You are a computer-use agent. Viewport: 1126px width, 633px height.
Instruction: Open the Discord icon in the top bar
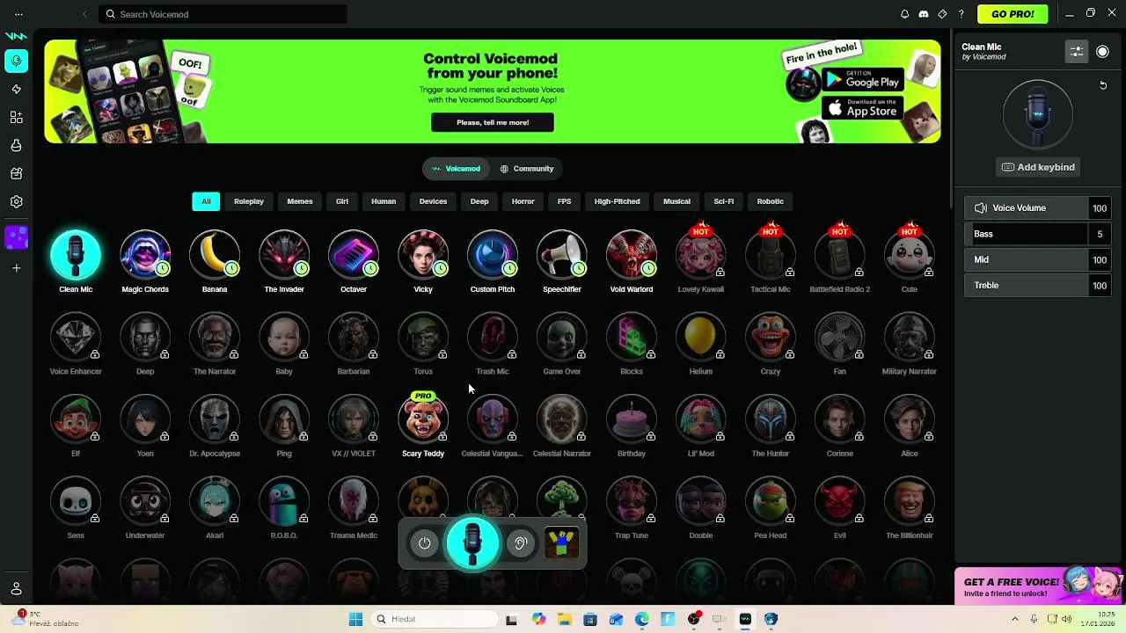[924, 14]
